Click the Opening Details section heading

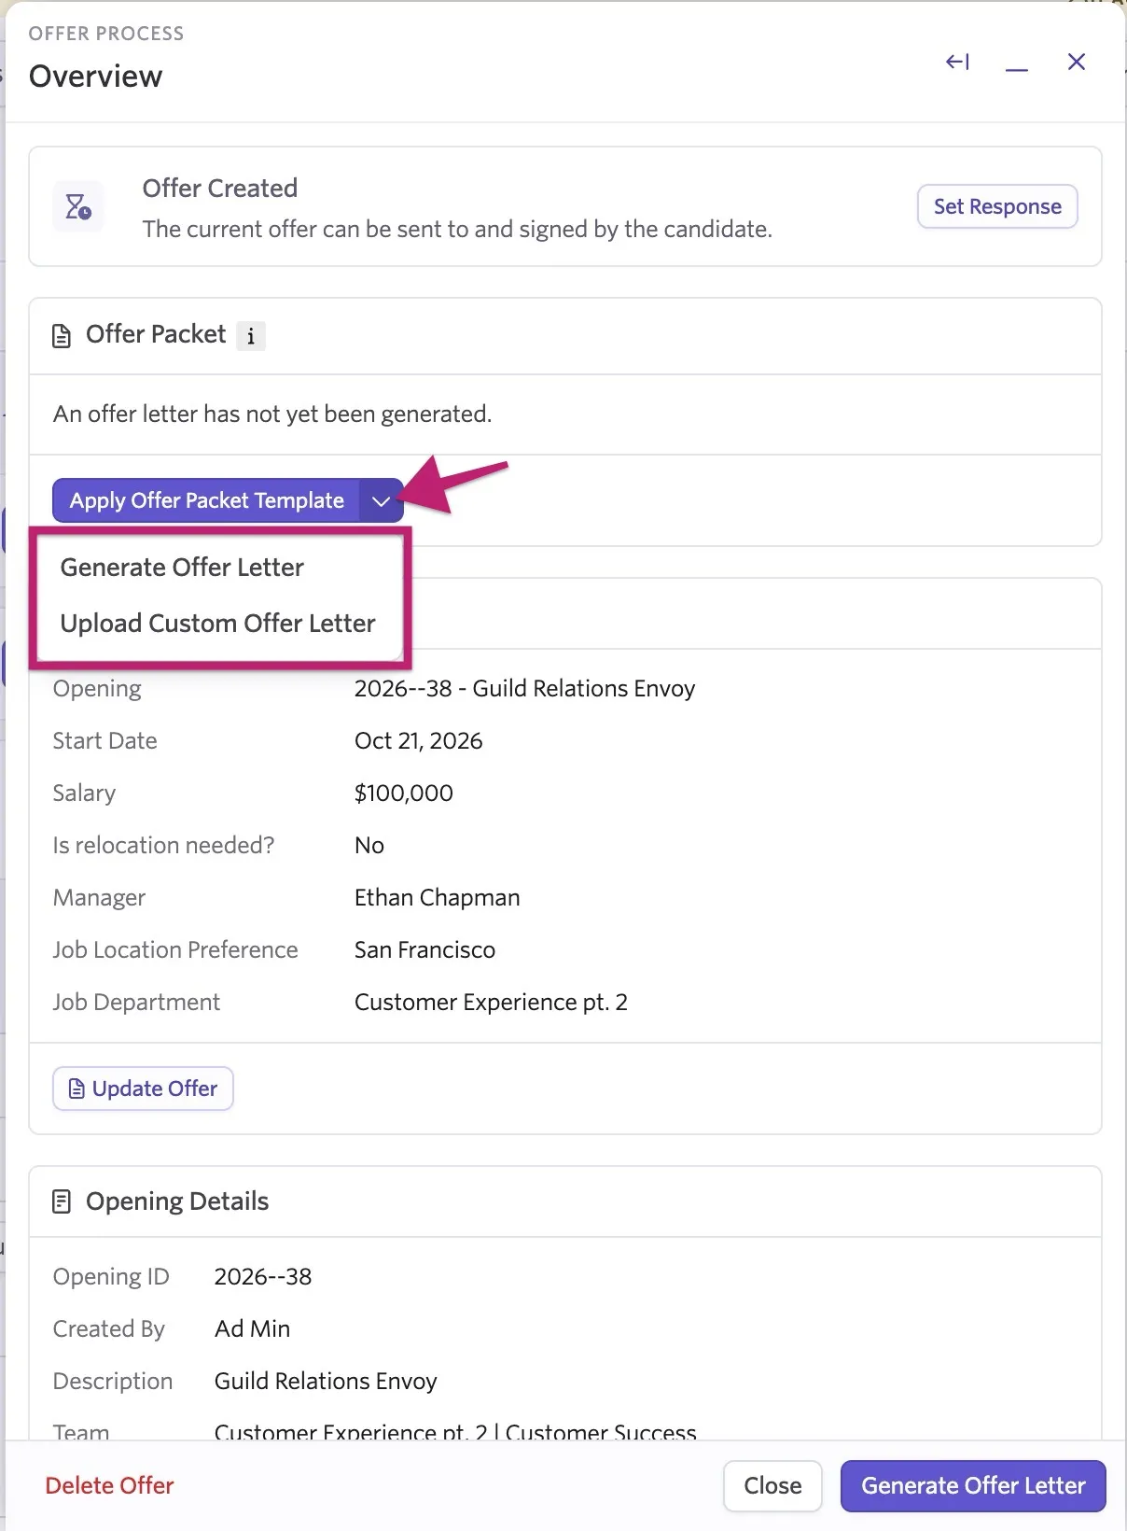[x=177, y=1201]
